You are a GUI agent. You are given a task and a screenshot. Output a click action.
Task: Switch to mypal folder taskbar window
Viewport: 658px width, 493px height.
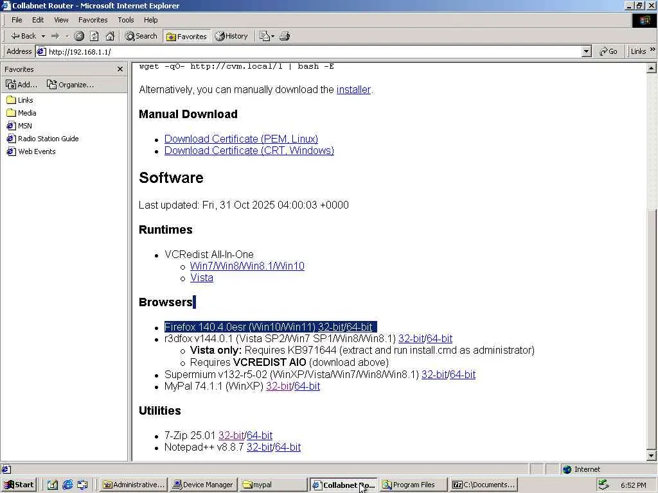pos(274,485)
